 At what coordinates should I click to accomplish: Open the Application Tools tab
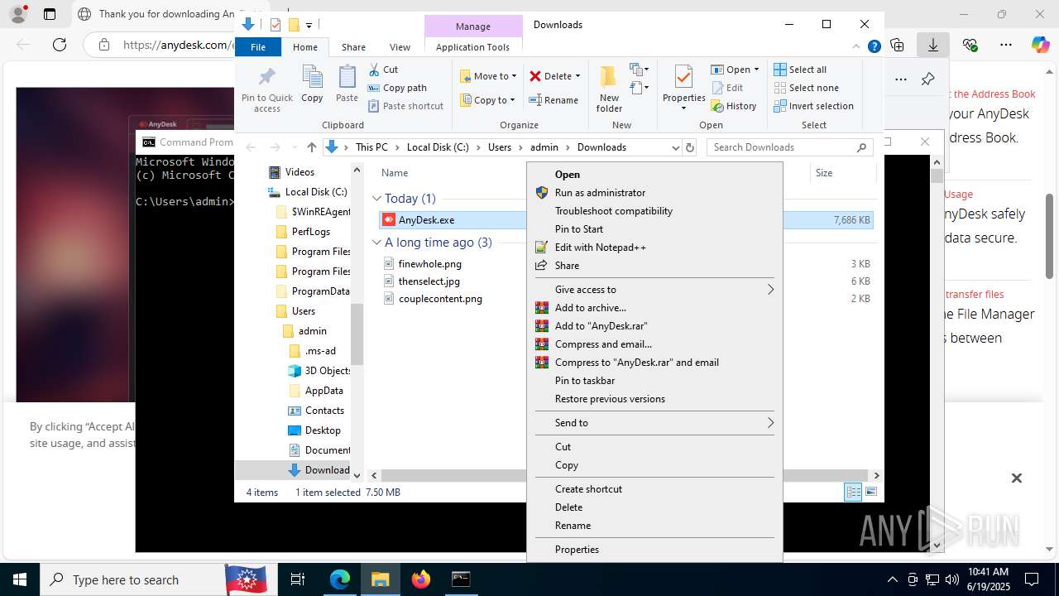[x=472, y=47]
